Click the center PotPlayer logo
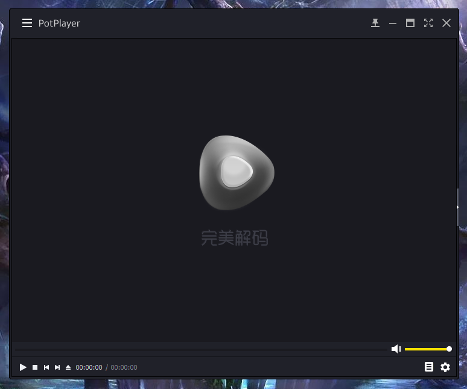 tap(237, 173)
